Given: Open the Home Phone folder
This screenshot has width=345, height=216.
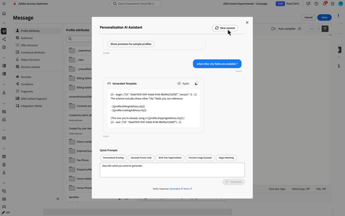Looking at the screenshot, I should coord(79,188).
